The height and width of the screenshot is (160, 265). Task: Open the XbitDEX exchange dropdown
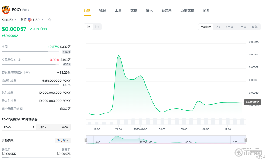pyautogui.click(x=8, y=19)
